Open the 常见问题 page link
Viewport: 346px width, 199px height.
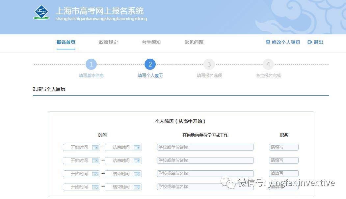click(194, 42)
